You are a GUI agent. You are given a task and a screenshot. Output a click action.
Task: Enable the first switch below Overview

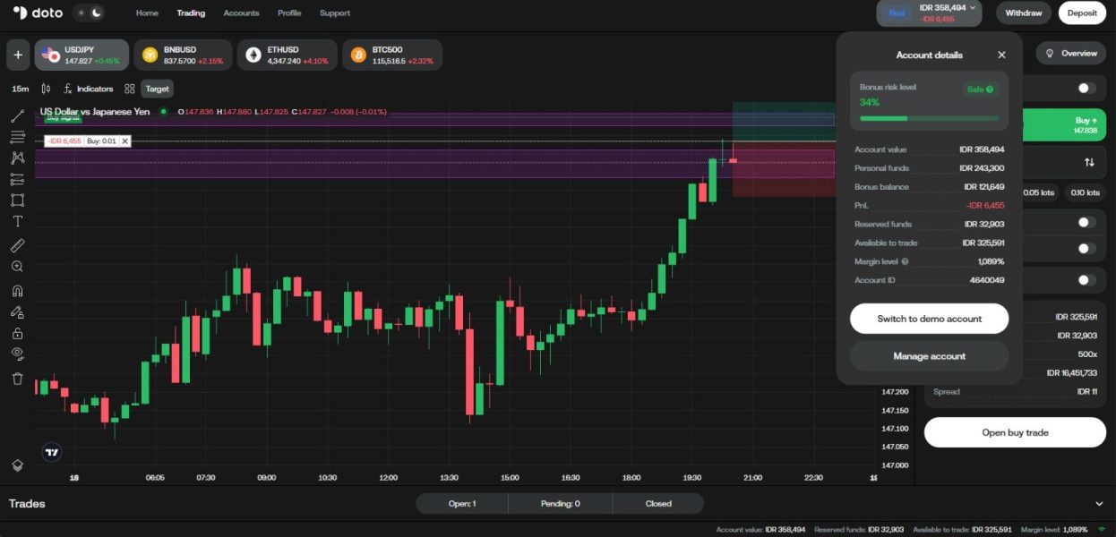coord(1086,88)
